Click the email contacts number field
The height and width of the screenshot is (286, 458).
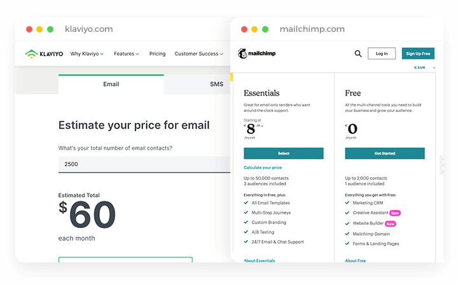coord(144,164)
